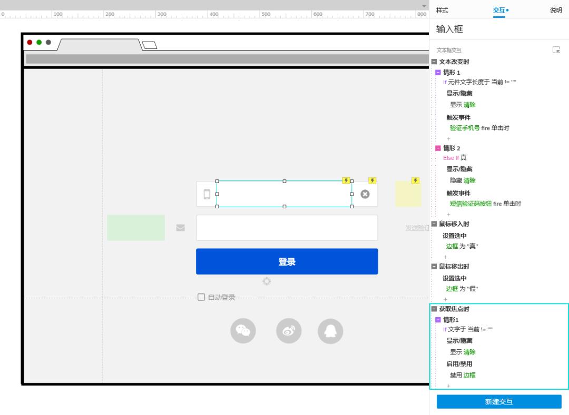Viewport: 569px width, 415px height.
Task: Click the gear loading icon below 登录
Action: click(267, 281)
